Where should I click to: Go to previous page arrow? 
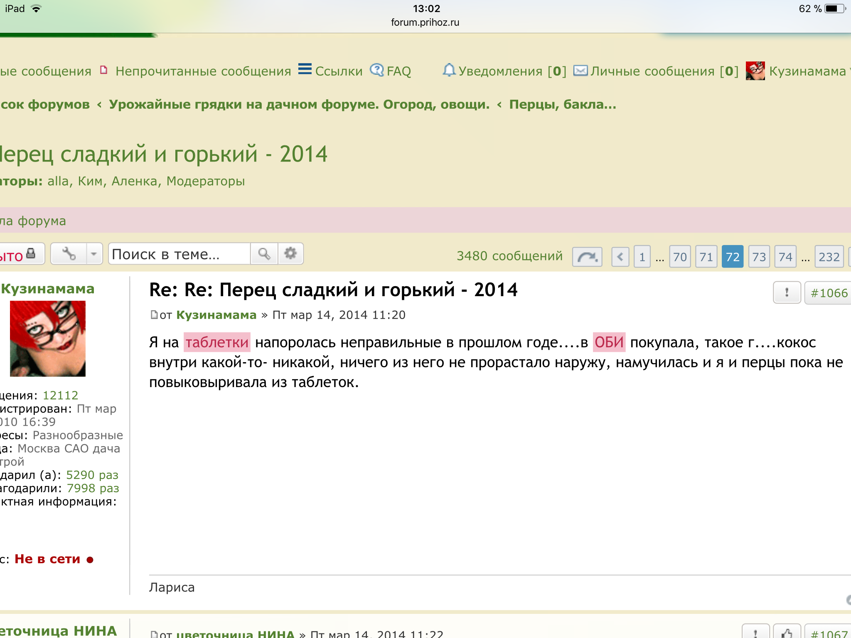620,257
